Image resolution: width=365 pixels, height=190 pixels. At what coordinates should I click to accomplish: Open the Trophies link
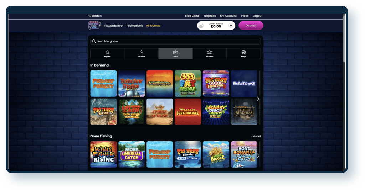210,16
